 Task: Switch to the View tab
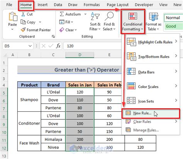pyautogui.click(x=163, y=5)
